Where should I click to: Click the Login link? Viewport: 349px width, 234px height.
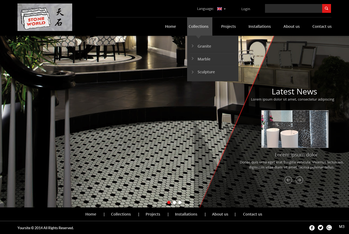click(246, 9)
